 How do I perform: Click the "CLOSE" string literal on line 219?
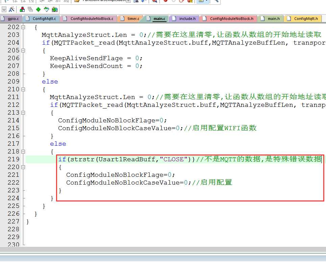174,160
